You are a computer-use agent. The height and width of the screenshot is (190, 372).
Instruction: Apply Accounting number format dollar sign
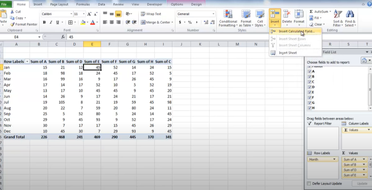[180, 22]
